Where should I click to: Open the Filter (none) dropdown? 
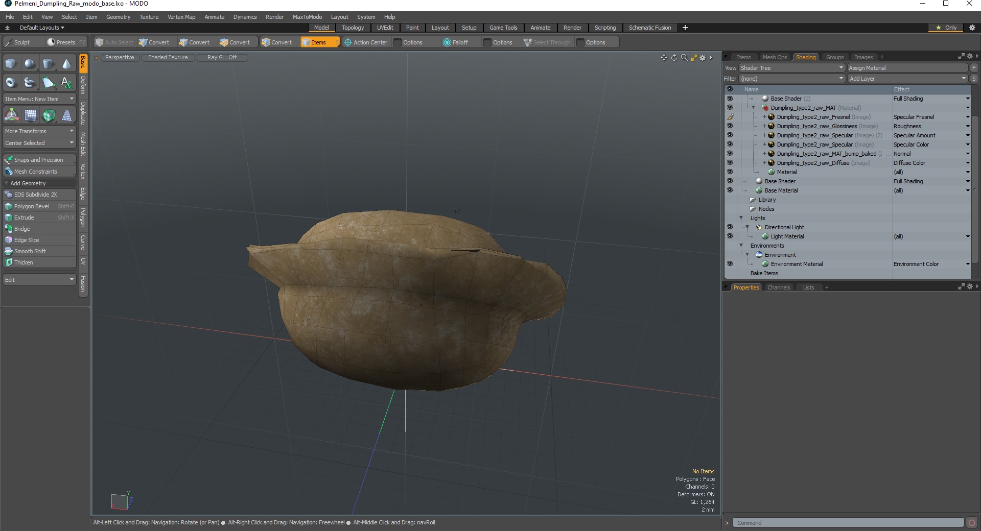791,79
